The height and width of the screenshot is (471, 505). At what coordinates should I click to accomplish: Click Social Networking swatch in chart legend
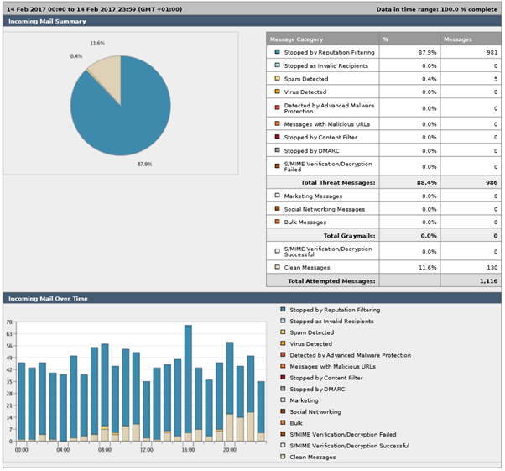point(283,411)
